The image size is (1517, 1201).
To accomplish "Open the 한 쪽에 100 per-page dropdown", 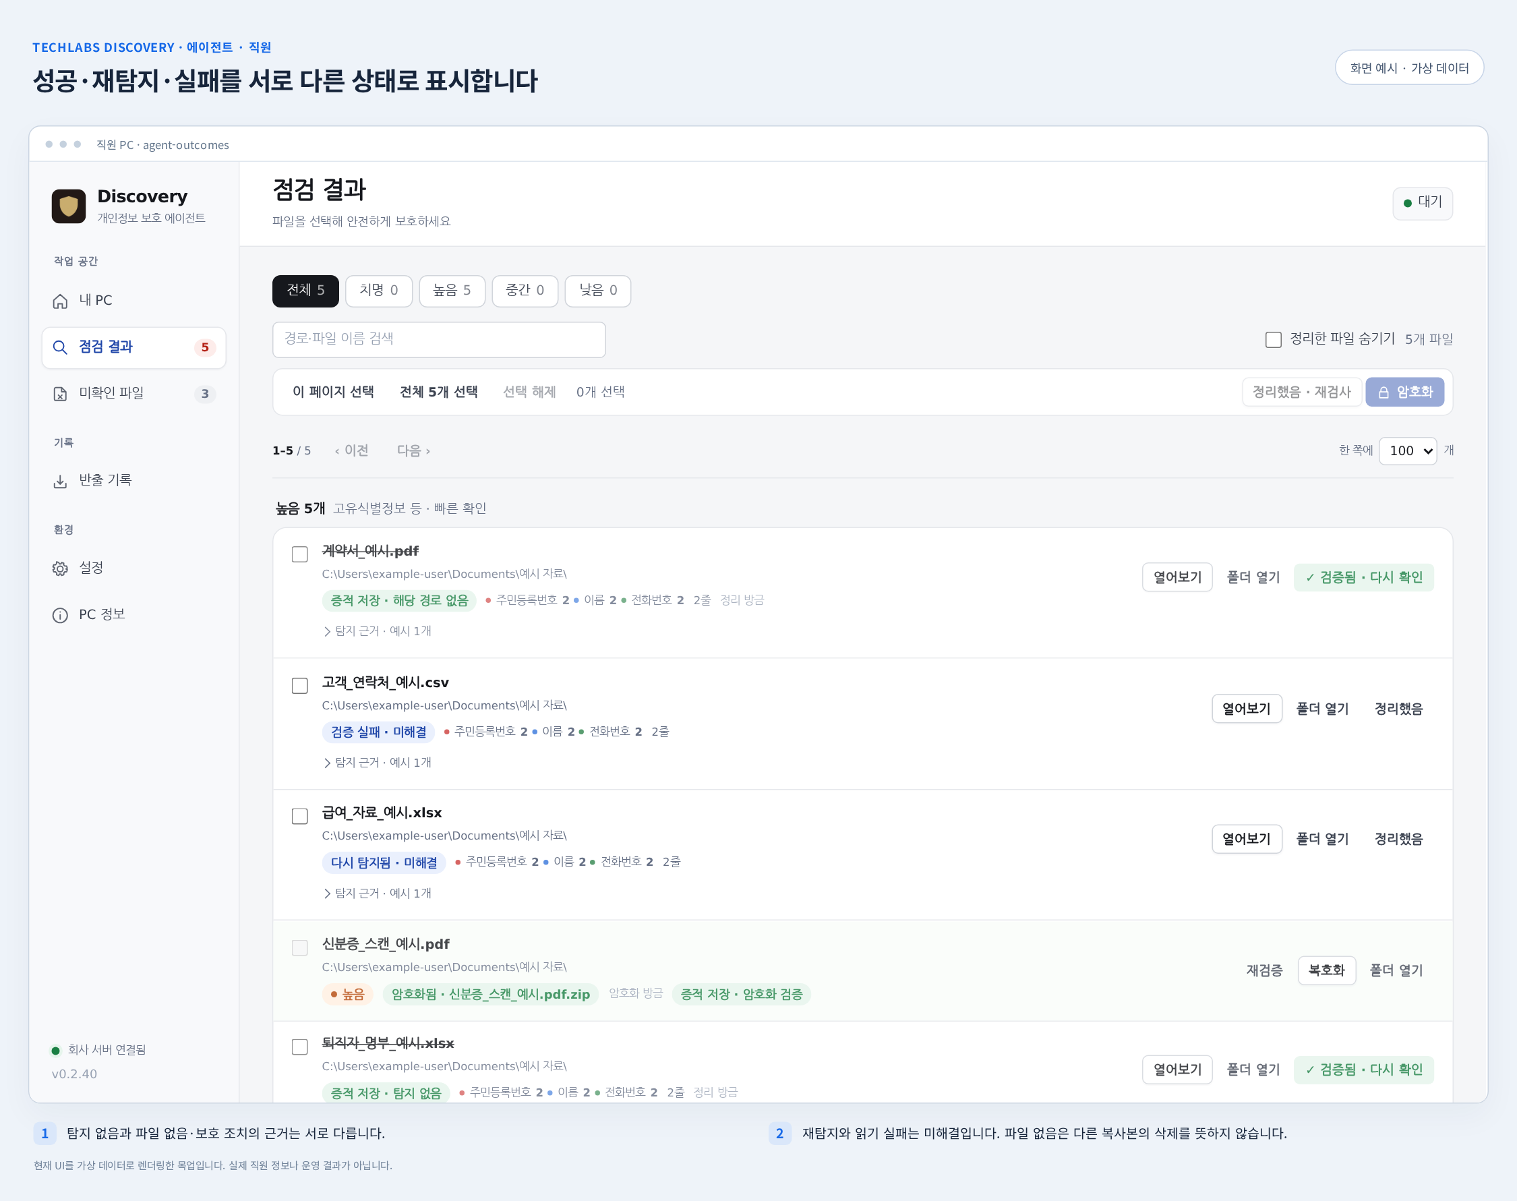I will click(x=1407, y=450).
